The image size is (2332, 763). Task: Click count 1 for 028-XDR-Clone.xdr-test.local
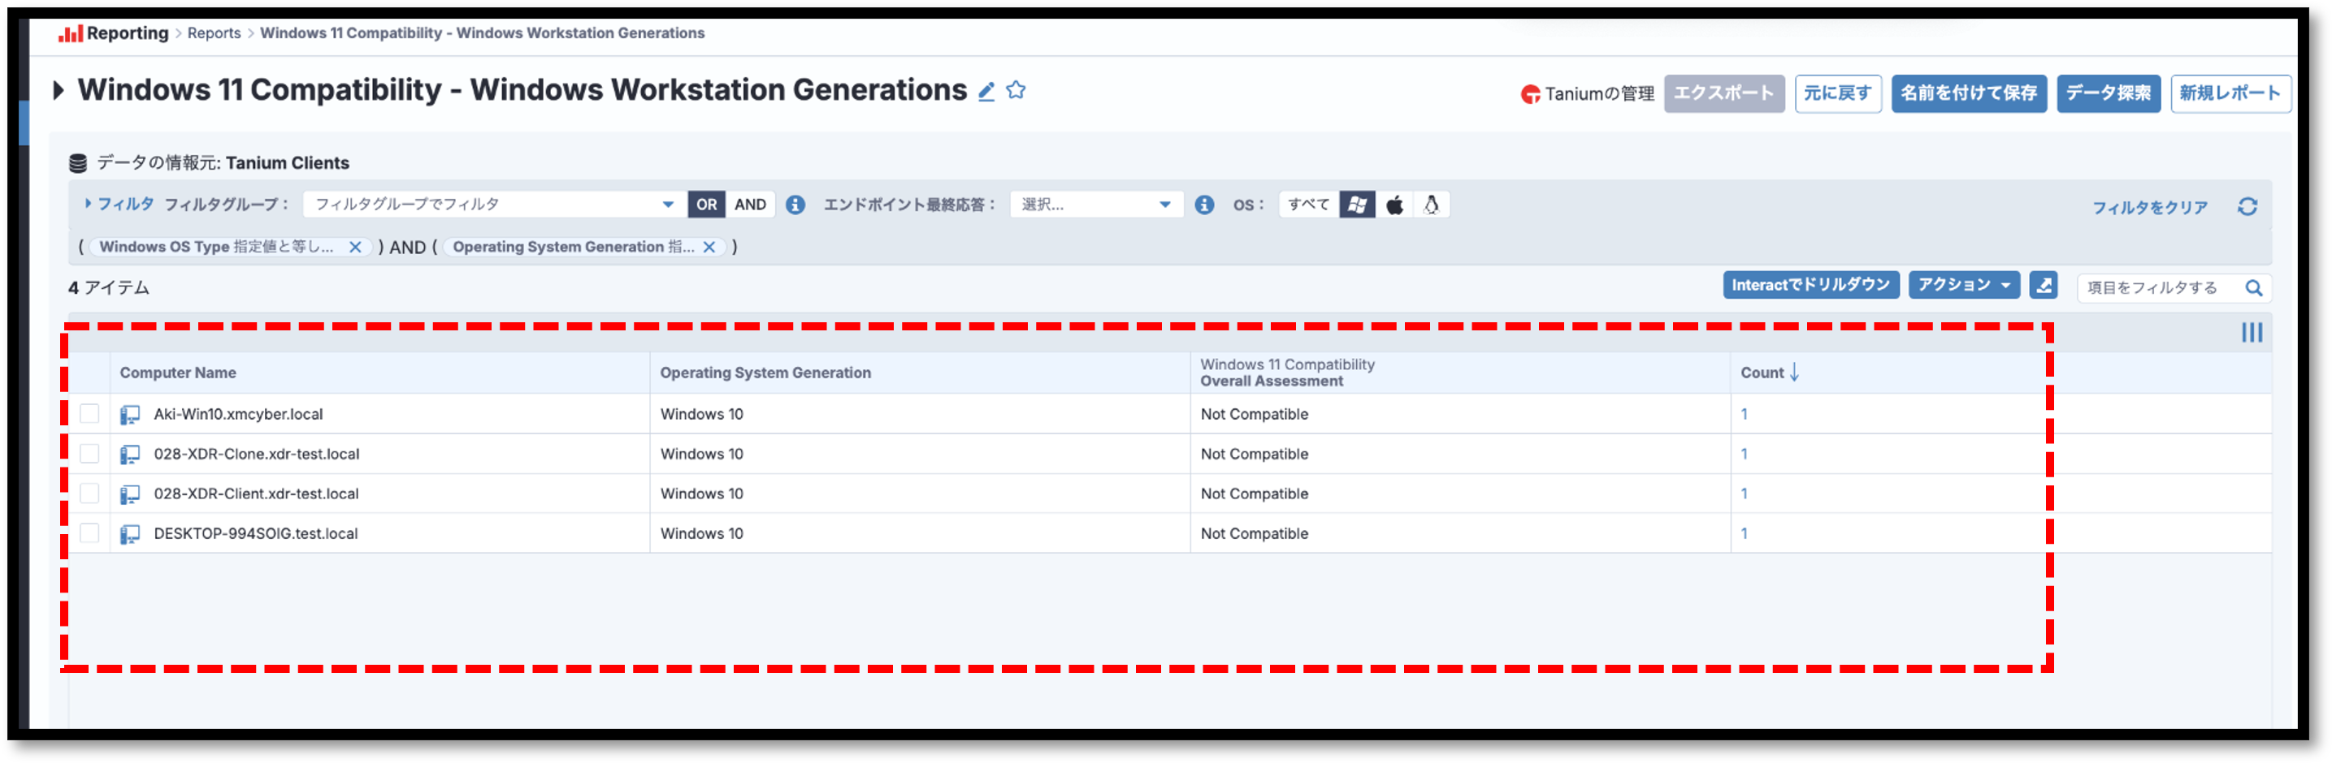point(1744,455)
